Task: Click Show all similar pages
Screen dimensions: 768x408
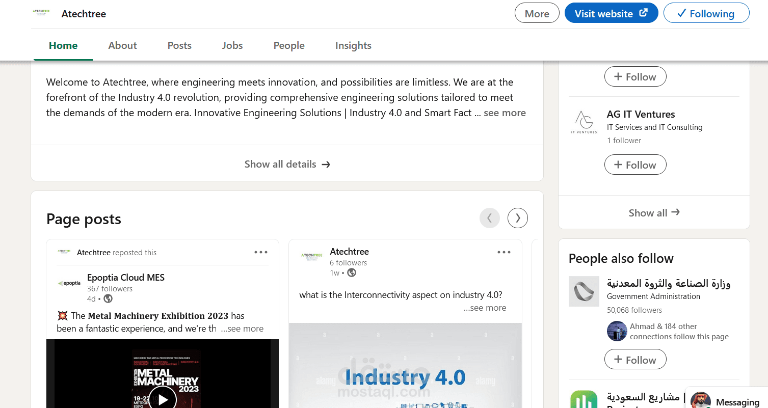Action: tap(654, 213)
